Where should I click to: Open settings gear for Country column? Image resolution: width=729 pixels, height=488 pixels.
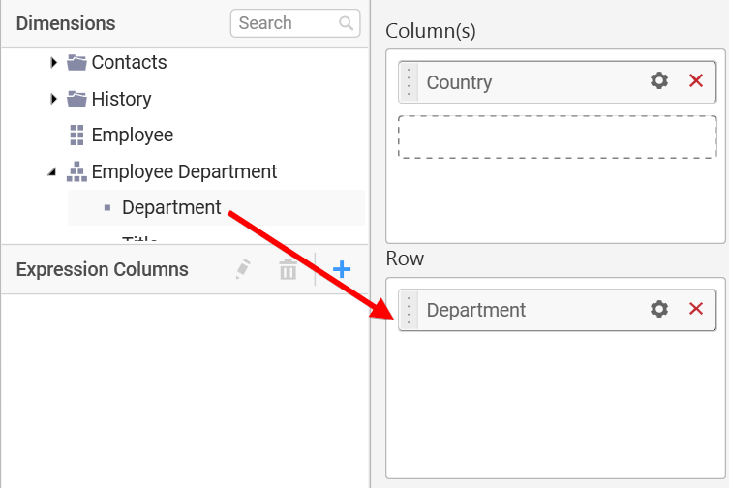pos(659,81)
